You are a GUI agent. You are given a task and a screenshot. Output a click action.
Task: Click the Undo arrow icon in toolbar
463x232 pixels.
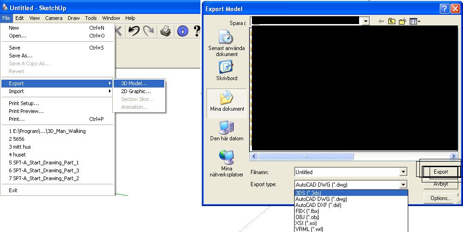pyautogui.click(x=134, y=31)
